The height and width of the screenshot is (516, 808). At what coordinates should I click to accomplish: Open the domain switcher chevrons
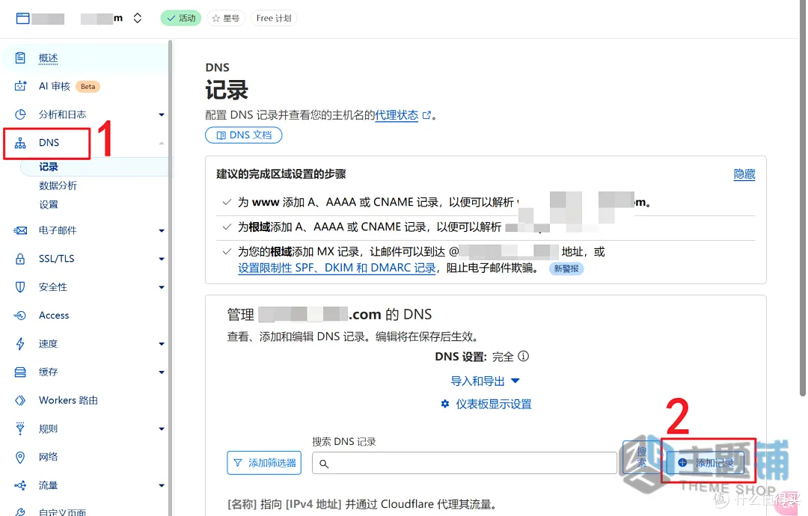(138, 18)
